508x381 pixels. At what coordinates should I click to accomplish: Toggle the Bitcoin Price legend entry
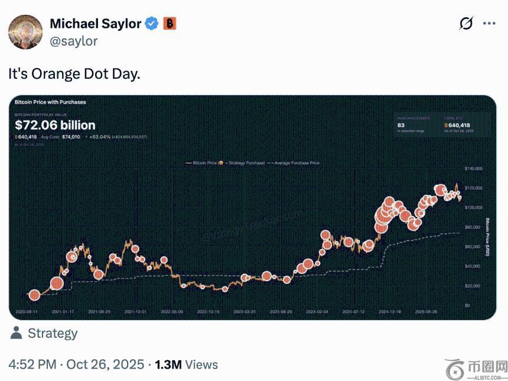click(x=200, y=162)
